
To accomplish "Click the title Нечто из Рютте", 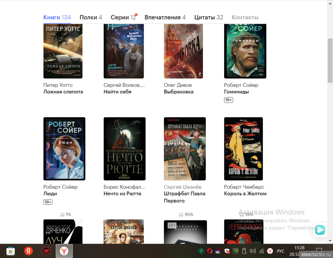I will (x=122, y=194).
